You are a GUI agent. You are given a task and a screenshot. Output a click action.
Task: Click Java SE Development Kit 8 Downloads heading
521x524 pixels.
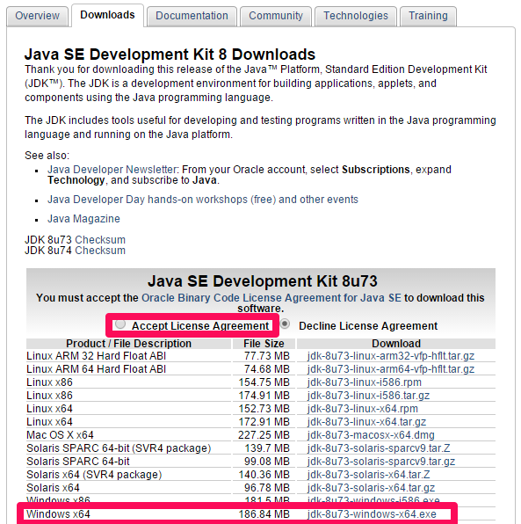pyautogui.click(x=170, y=55)
